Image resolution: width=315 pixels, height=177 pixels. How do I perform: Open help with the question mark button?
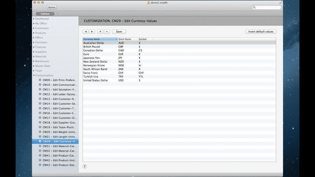(x=85, y=167)
